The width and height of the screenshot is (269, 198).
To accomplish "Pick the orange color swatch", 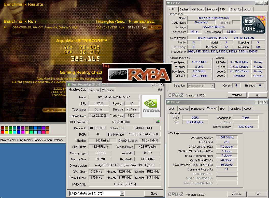I will coord(47,132).
